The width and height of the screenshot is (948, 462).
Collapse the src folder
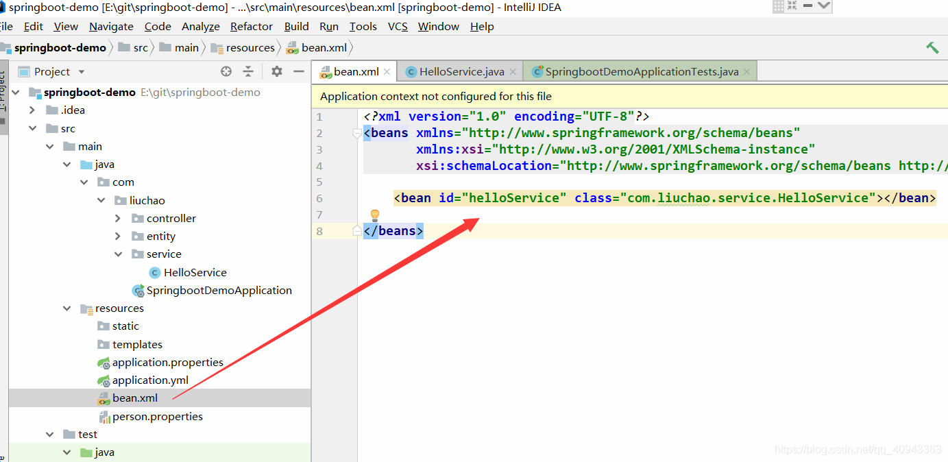tap(32, 128)
